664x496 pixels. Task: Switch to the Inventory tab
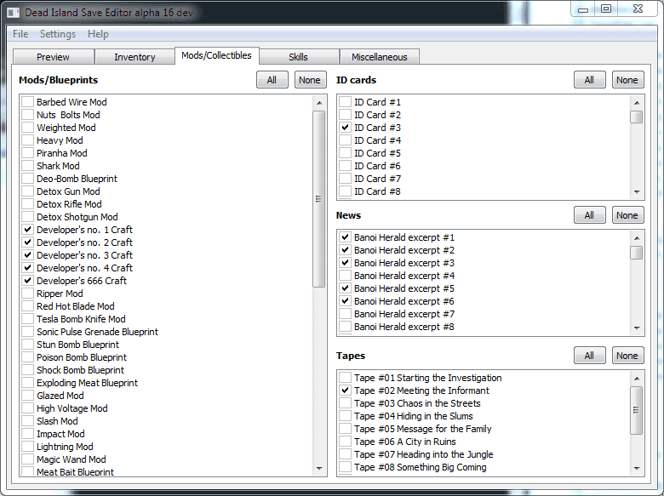(x=135, y=57)
